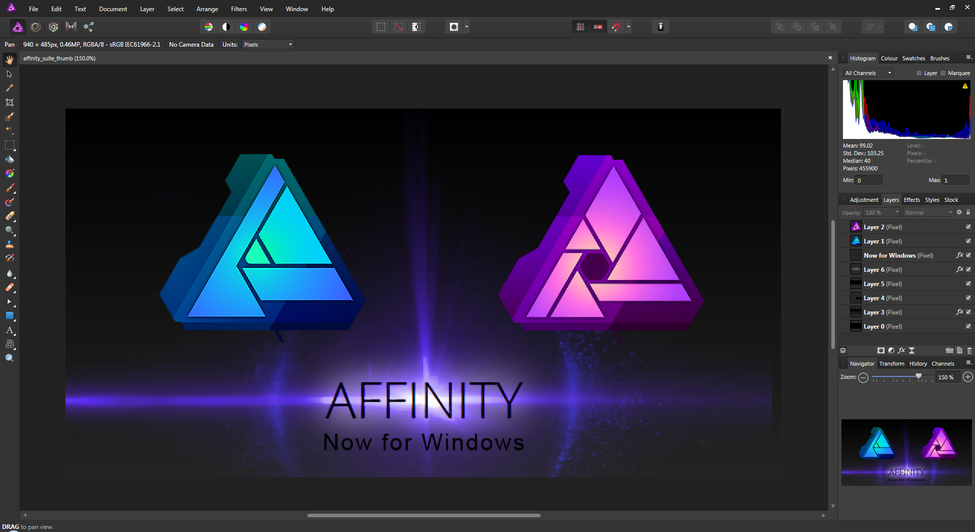975x532 pixels.
Task: Open the Normal blend mode dropdown
Action: click(928, 212)
